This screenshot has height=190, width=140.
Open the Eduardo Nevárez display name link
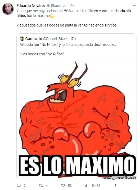click(31, 6)
